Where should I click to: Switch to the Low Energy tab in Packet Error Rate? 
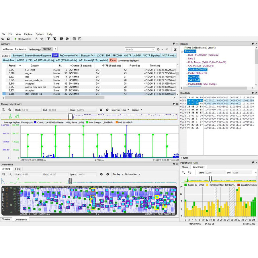point(199,167)
